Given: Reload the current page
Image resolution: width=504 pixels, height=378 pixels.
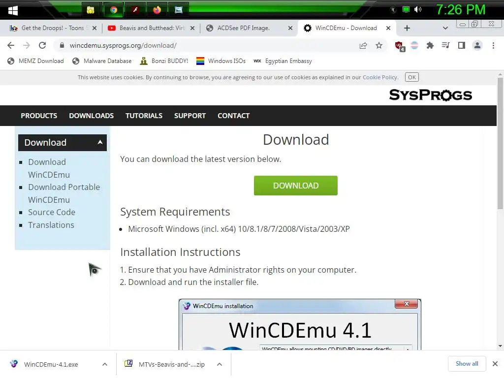Looking at the screenshot, I should (x=42, y=45).
